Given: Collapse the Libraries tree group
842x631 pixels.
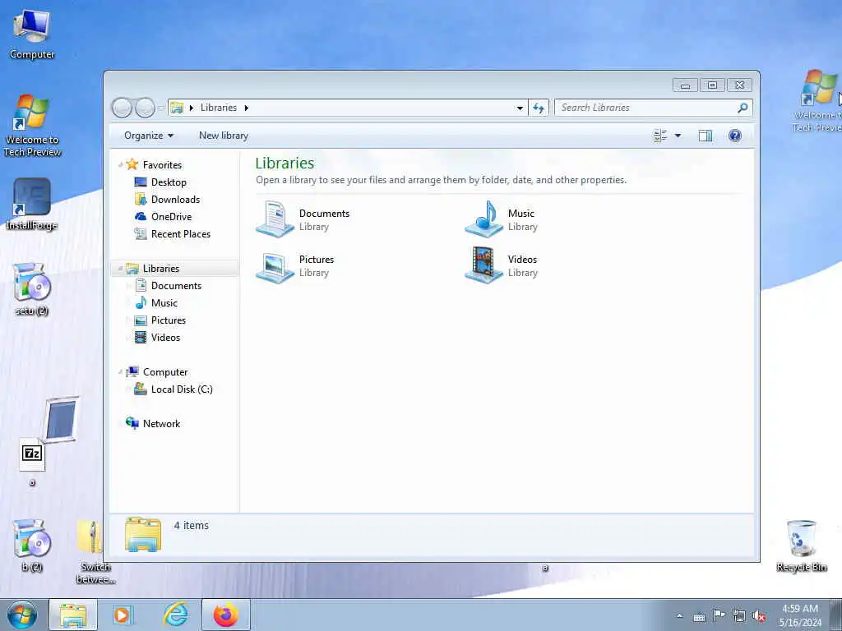Looking at the screenshot, I should point(120,269).
